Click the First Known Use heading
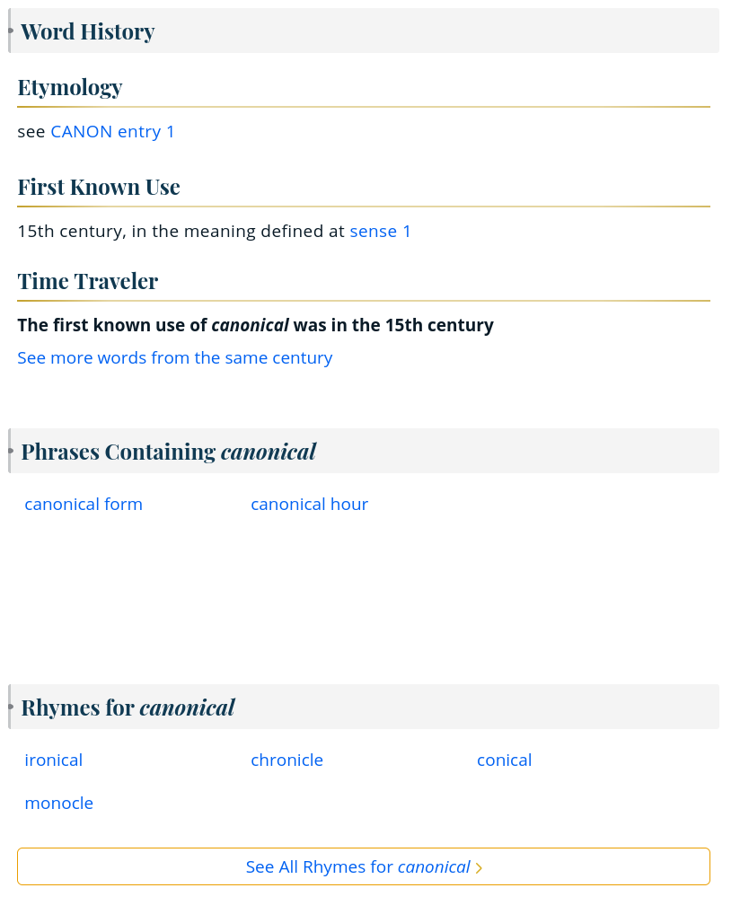 (99, 187)
